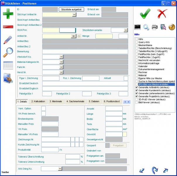Open help with the question mark icon
Image resolution: width=177 pixels, height=176 pixels.
[x=172, y=27]
